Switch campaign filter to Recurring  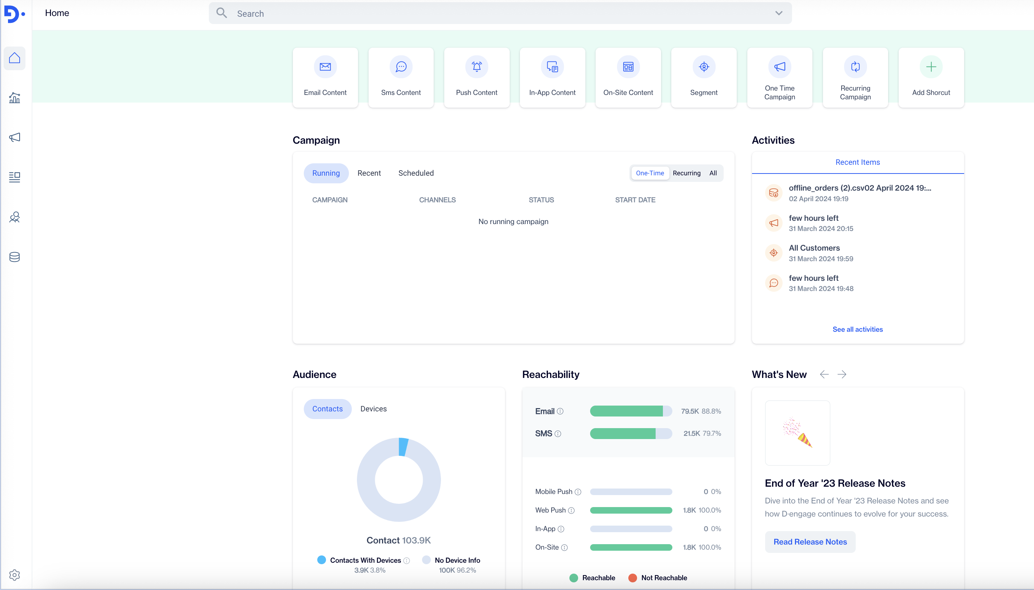pyautogui.click(x=686, y=173)
